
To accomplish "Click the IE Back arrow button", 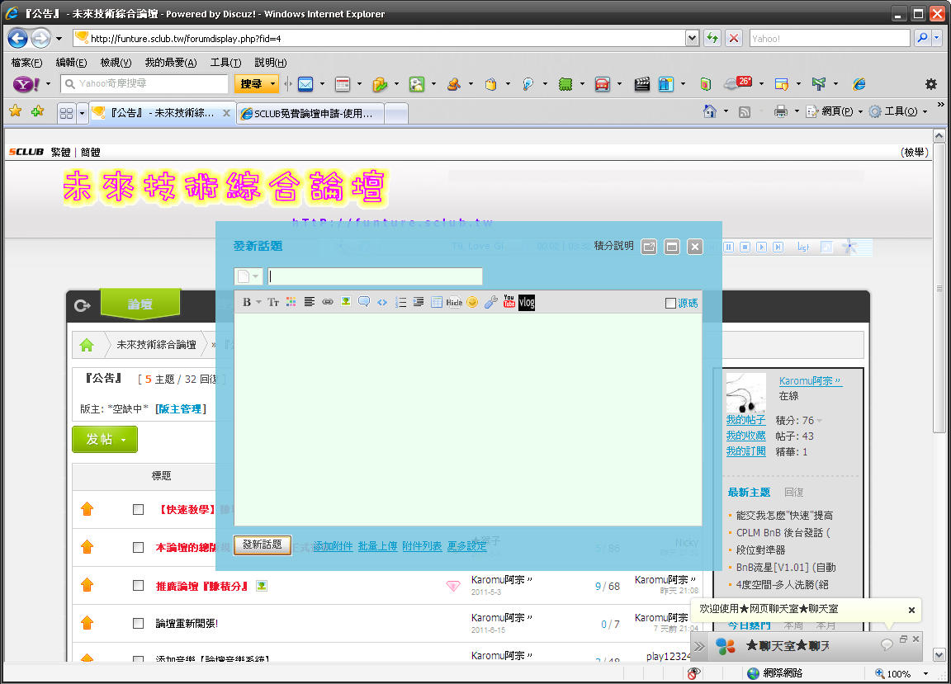I will pyautogui.click(x=17, y=38).
